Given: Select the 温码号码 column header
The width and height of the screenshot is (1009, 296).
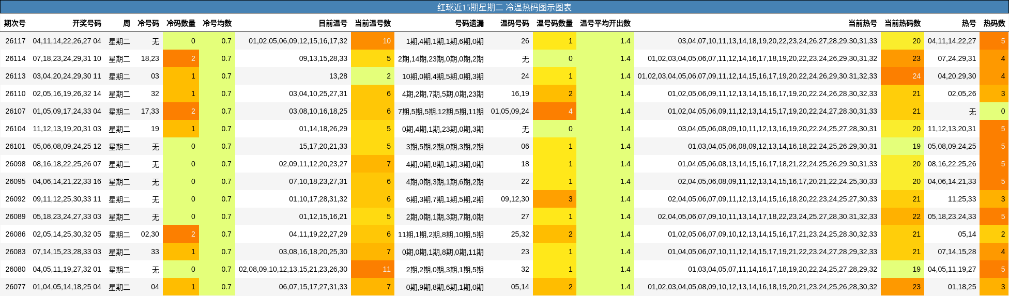Looking at the screenshot, I should [515, 23].
